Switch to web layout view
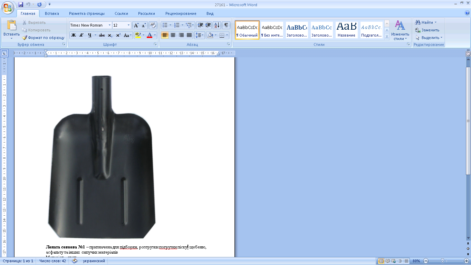Screen dimensions: 471x265 (394, 261)
